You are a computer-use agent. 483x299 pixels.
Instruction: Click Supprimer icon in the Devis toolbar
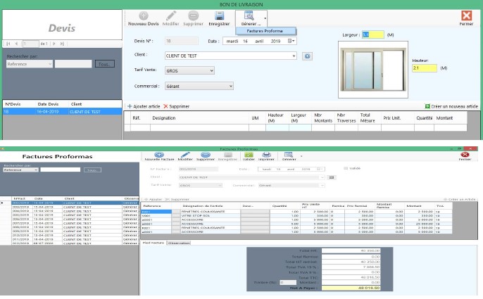click(193, 17)
